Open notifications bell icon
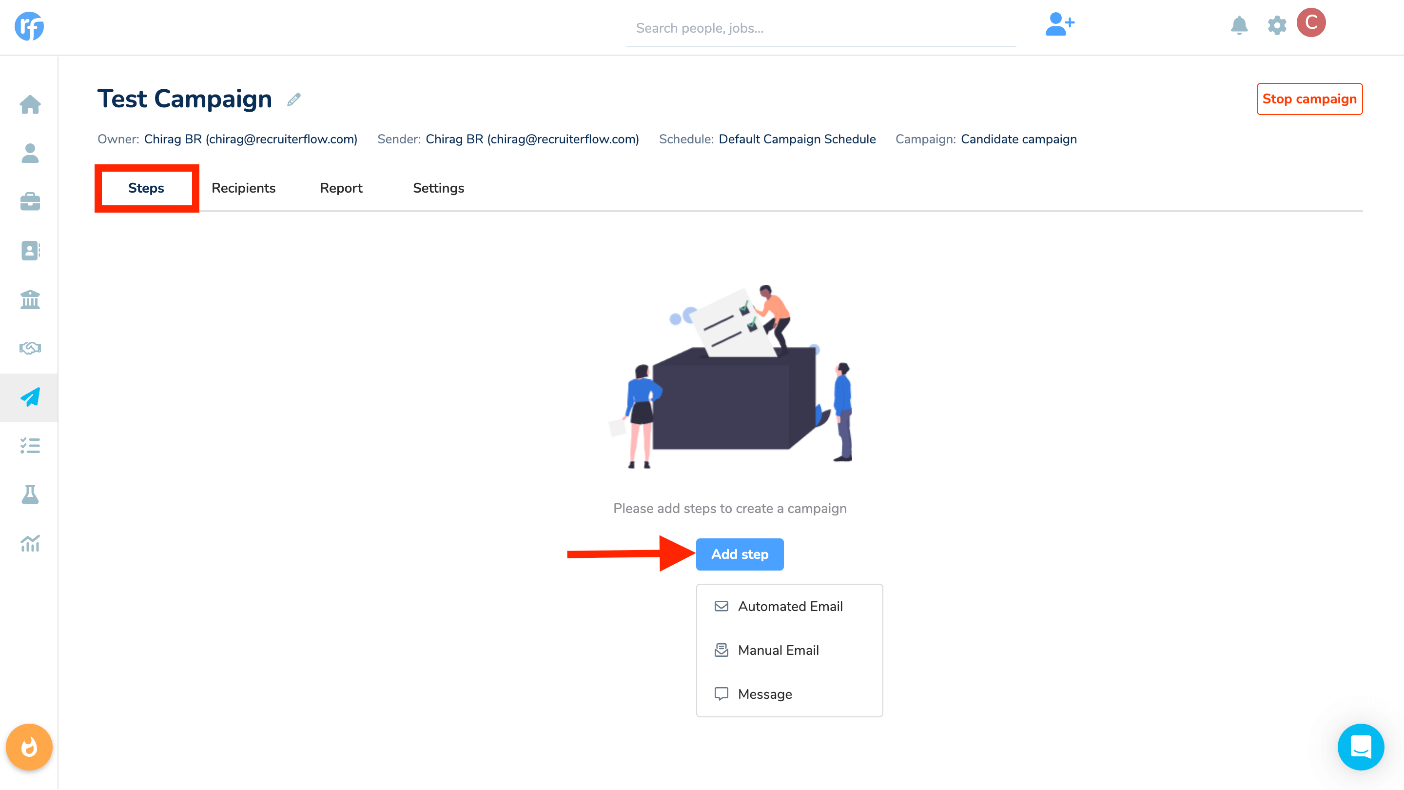The width and height of the screenshot is (1404, 790). [x=1239, y=25]
